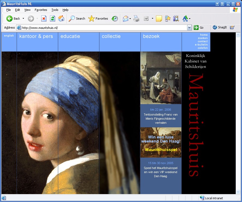Click the home link on webpage

click(x=204, y=35)
